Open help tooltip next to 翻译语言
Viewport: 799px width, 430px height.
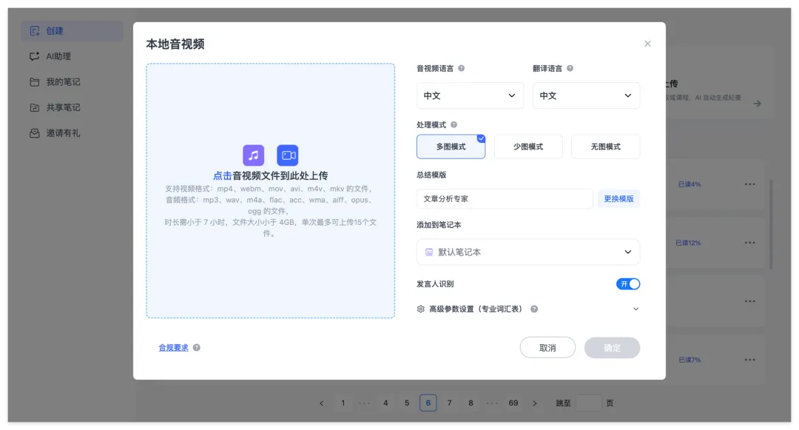point(570,68)
